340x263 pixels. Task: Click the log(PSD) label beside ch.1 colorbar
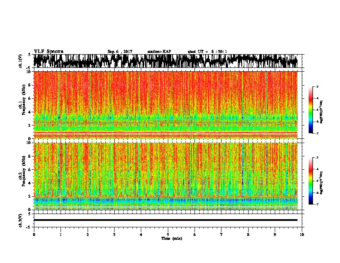(x=322, y=112)
